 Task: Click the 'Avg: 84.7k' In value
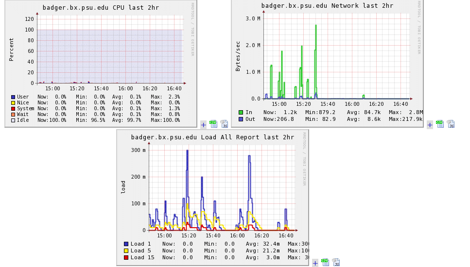pos(364,112)
